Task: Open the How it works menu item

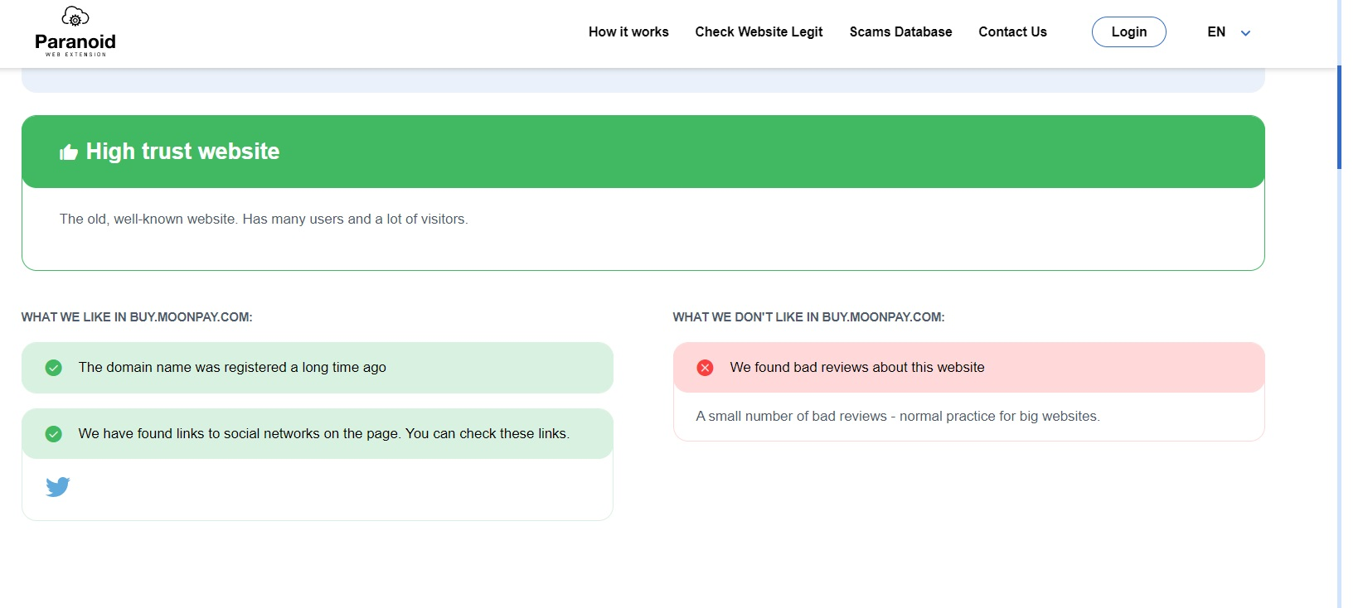Action: [628, 31]
